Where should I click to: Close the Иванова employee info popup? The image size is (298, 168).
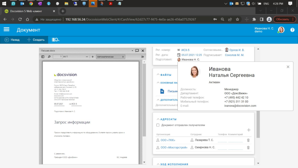[288, 67]
